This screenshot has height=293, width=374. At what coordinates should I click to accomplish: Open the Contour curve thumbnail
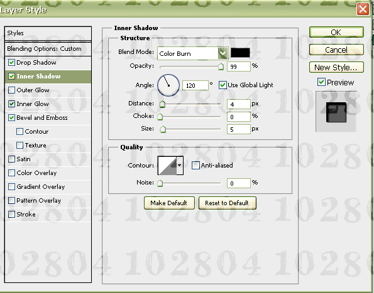tap(167, 166)
